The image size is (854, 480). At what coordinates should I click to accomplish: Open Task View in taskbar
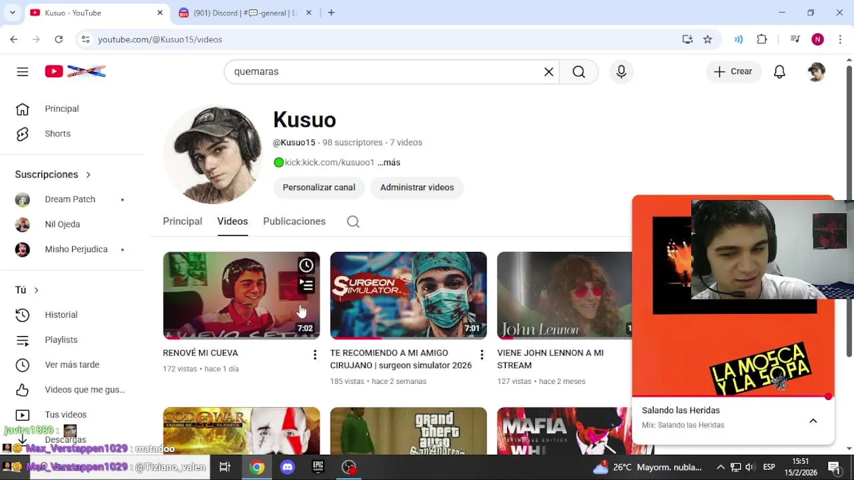point(225,467)
